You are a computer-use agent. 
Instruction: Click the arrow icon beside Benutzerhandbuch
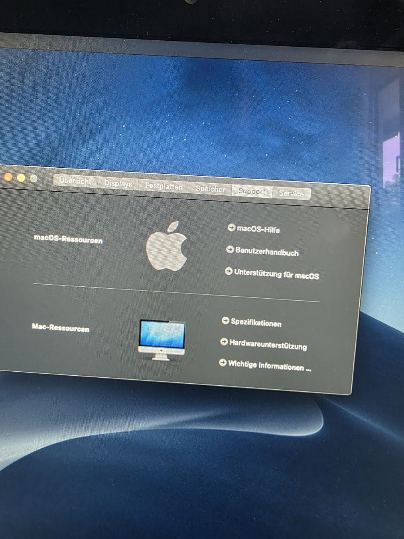point(230,250)
